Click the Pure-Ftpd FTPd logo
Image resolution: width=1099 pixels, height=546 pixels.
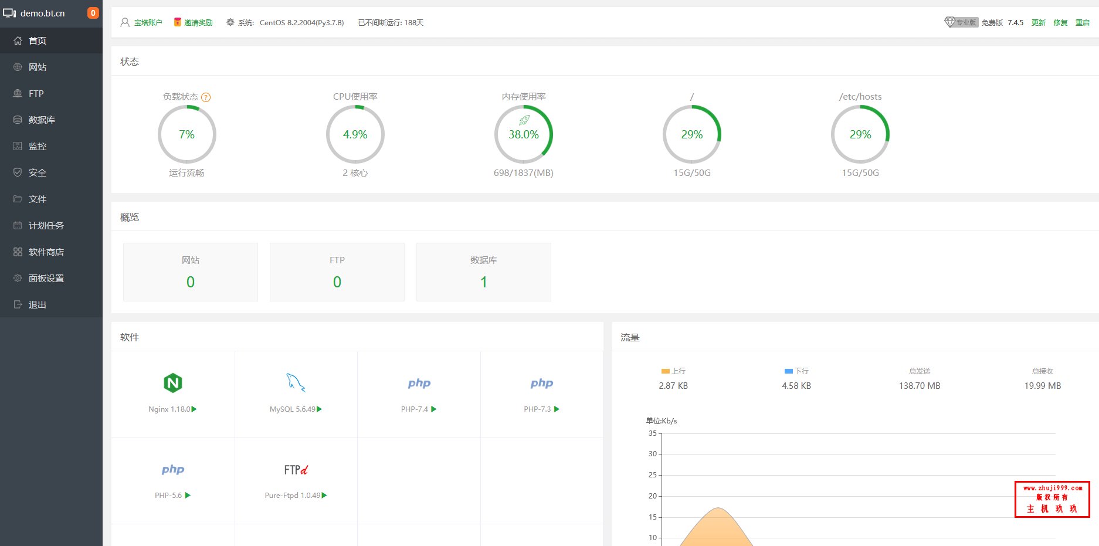tap(296, 470)
